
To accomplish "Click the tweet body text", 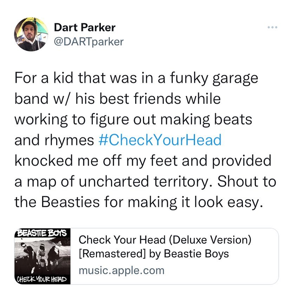I will [145, 140].
